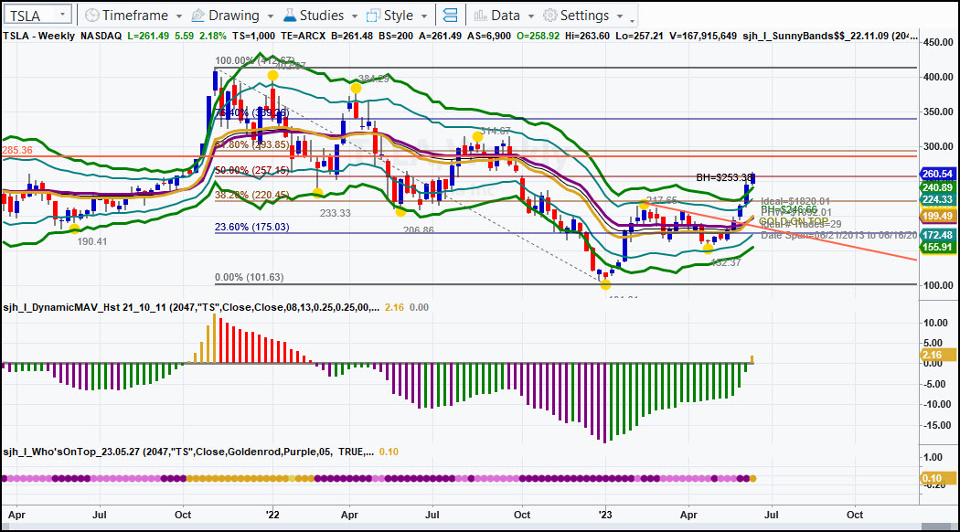Open the Settings menu label
Screen dimensions: 960x532
[x=585, y=16]
